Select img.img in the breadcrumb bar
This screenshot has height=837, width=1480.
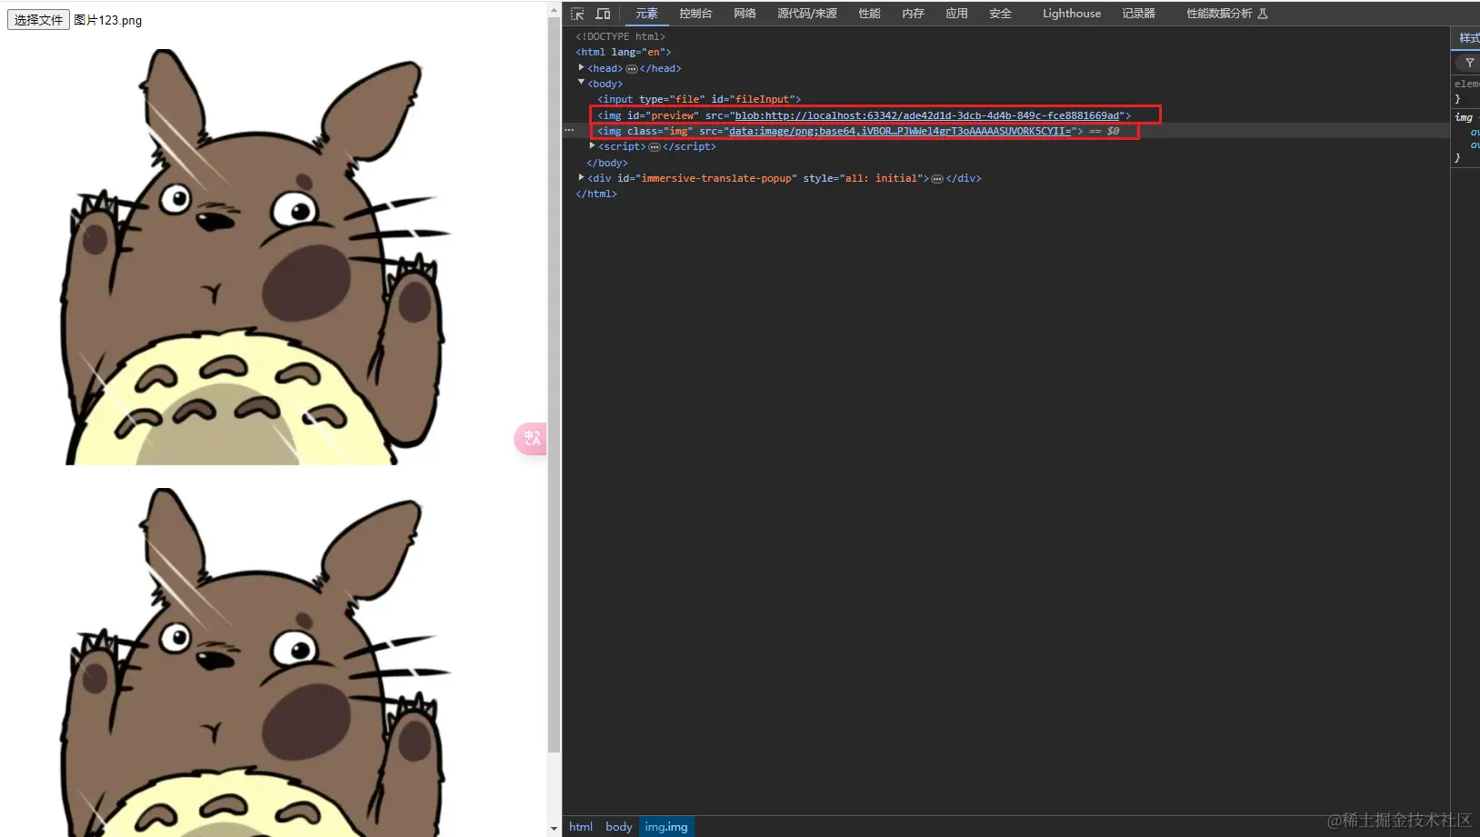[x=666, y=827]
